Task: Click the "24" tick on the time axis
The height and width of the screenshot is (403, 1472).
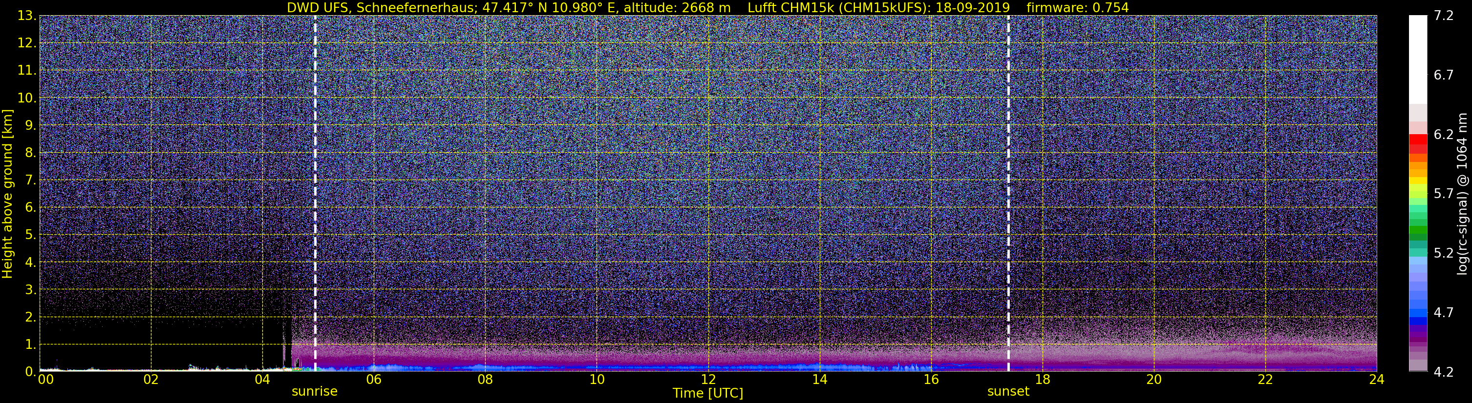Action: pyautogui.click(x=1377, y=380)
